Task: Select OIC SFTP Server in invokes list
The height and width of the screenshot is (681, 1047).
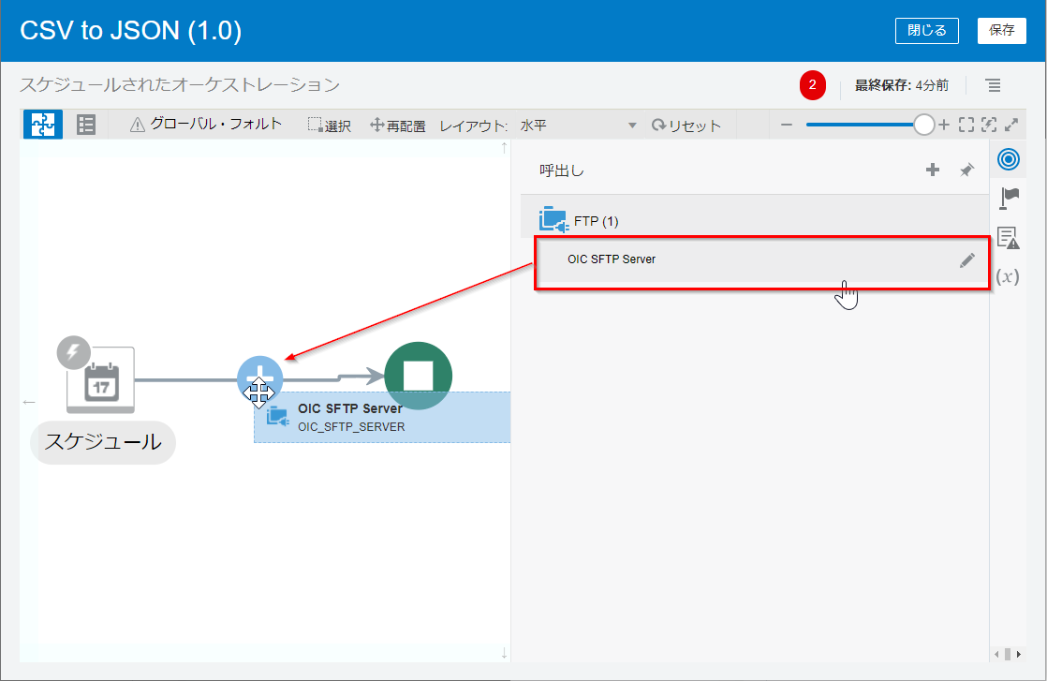Action: 612,259
